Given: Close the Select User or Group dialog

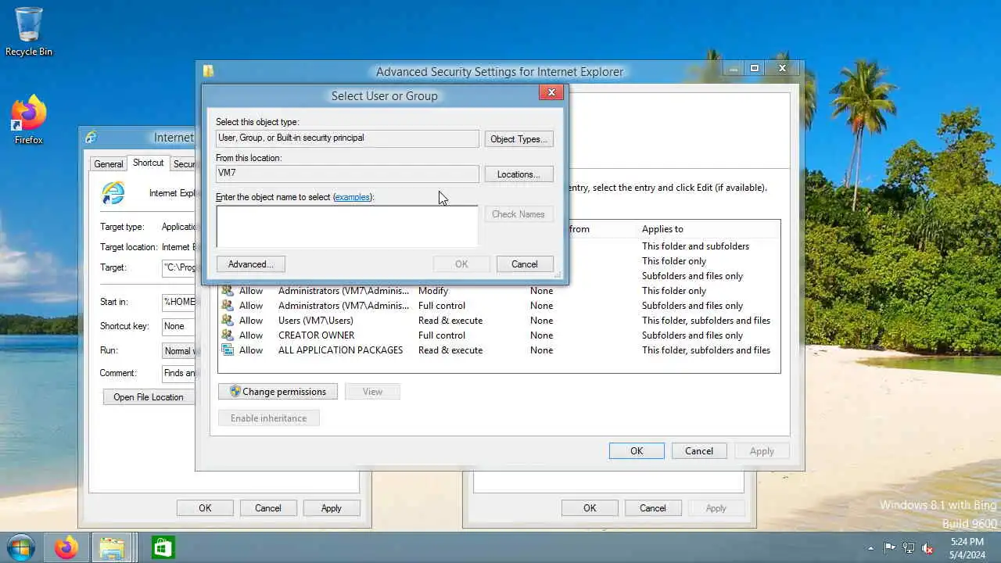Looking at the screenshot, I should click(x=551, y=92).
